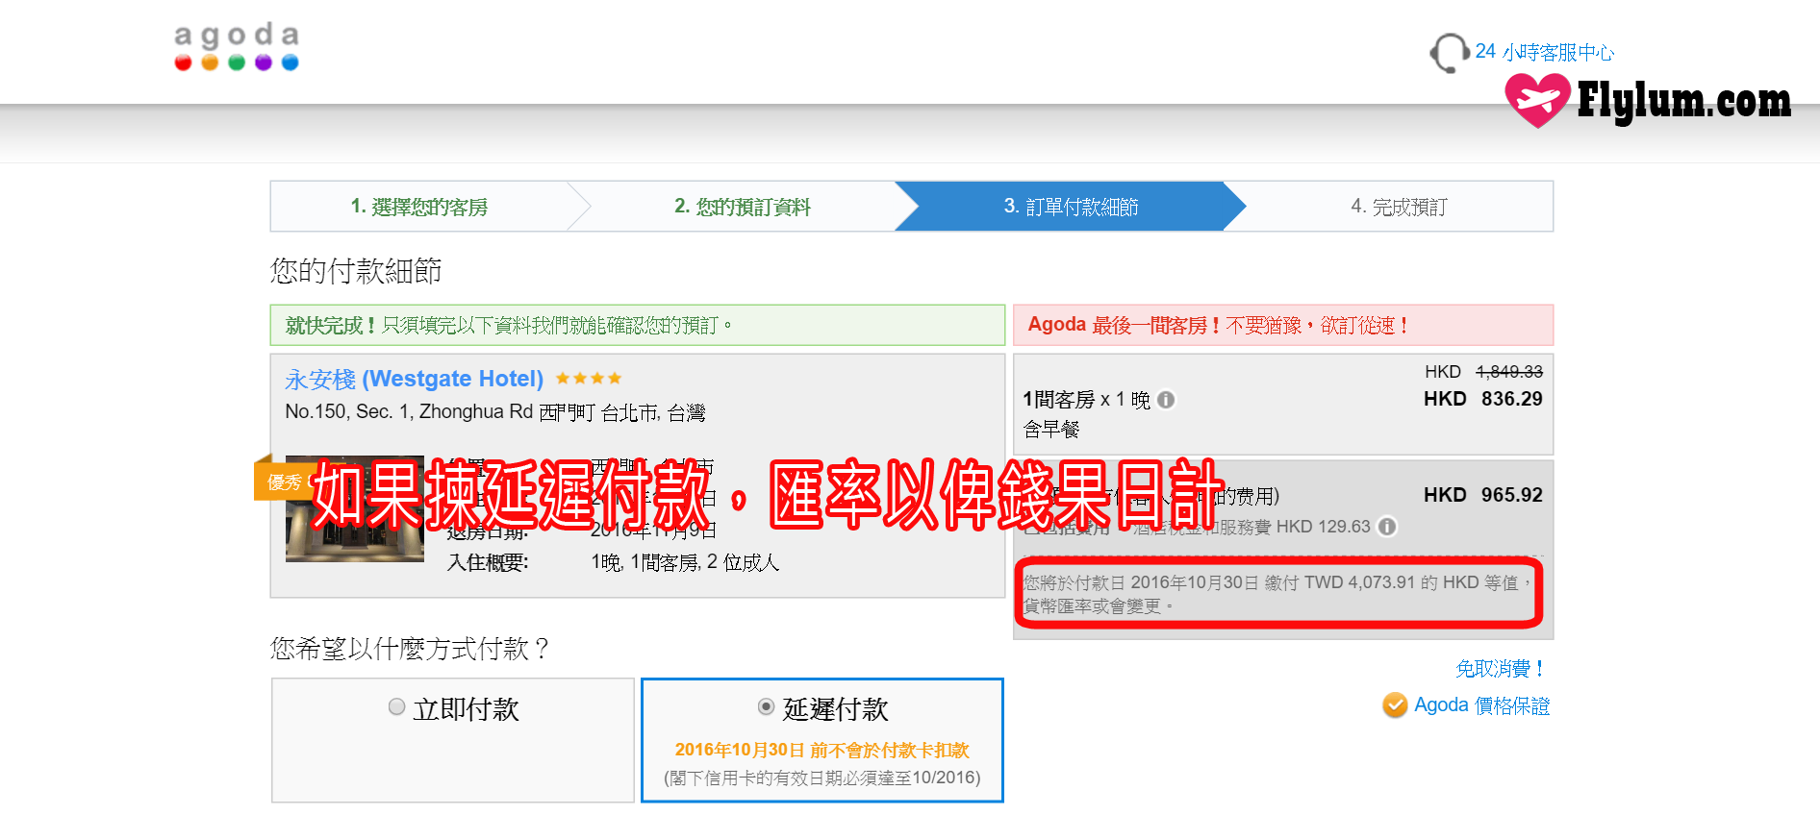Click the Agoda price guarantee checkmark icon

pyautogui.click(x=1395, y=705)
